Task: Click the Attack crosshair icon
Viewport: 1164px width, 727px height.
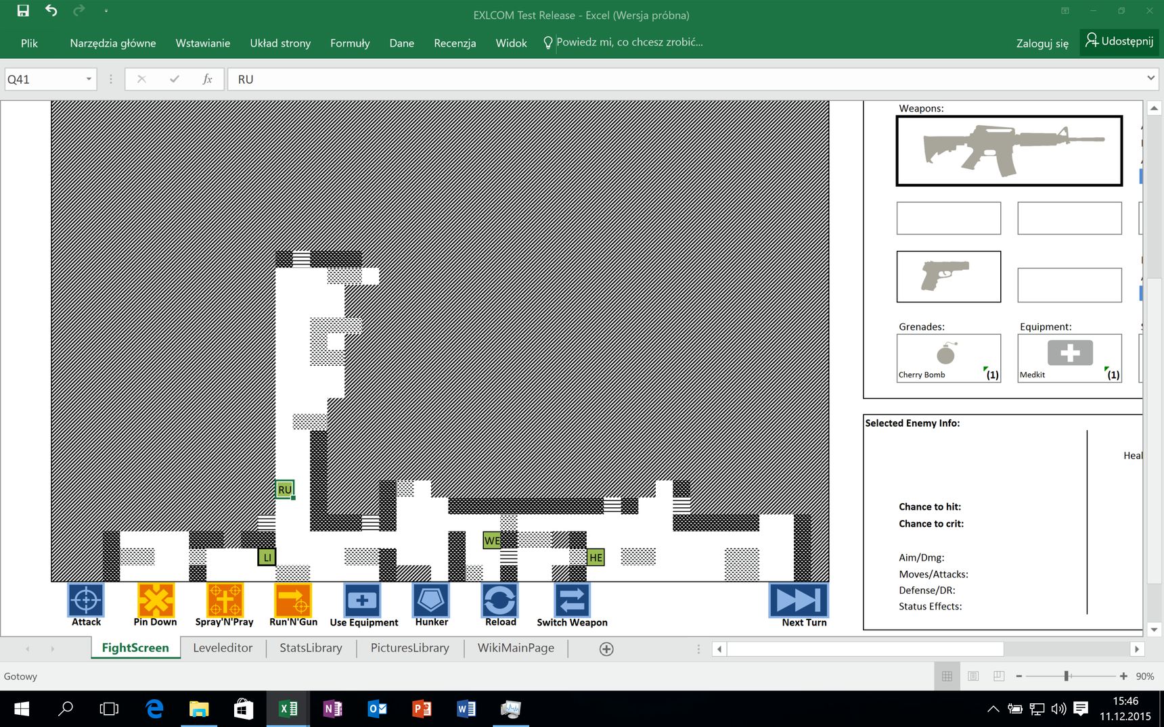Action: point(86,600)
